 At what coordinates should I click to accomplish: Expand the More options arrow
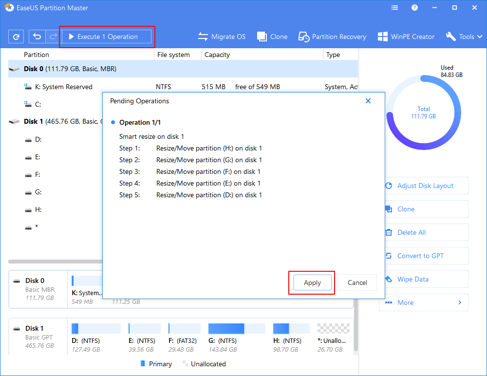[x=460, y=302]
